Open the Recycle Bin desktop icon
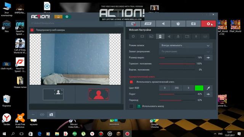This screenshot has width=244, height=137. [6, 101]
